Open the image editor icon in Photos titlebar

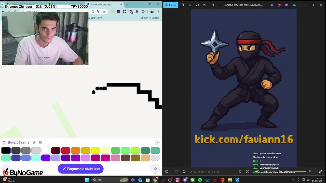272,5
